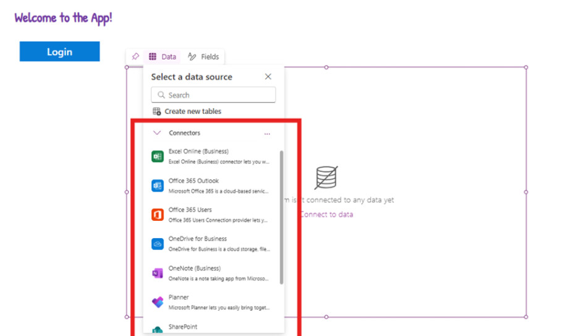
Task: Select the Office 365 Outlook icon
Action: [158, 186]
